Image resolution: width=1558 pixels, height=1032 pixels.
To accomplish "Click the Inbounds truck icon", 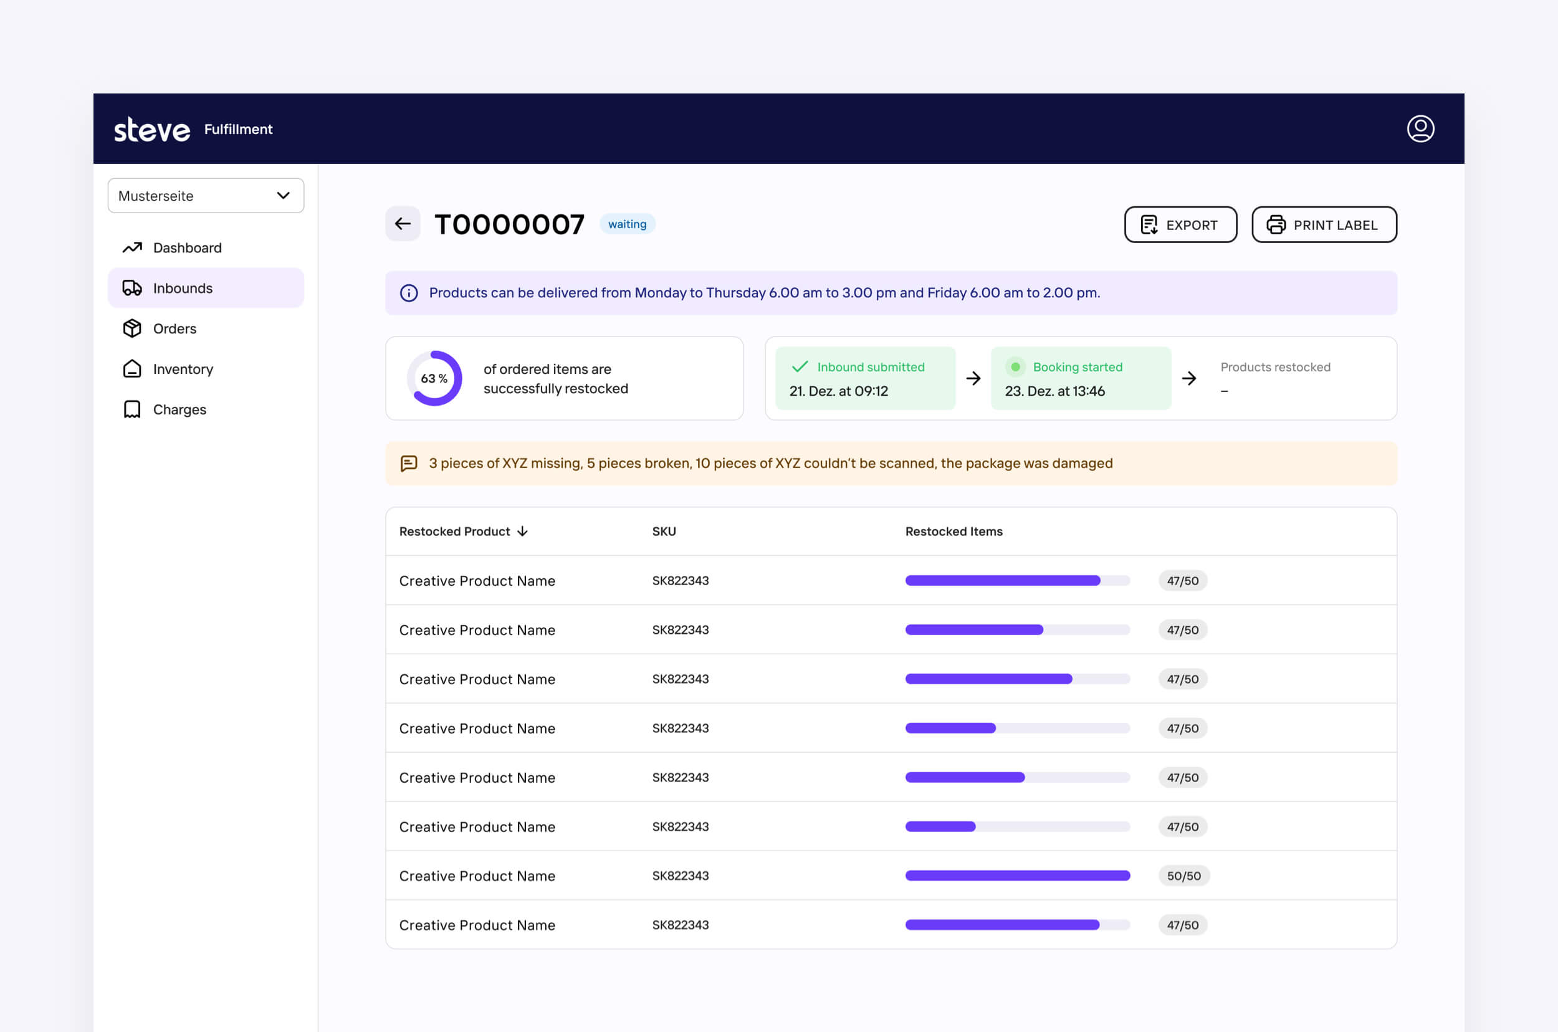I will point(132,288).
